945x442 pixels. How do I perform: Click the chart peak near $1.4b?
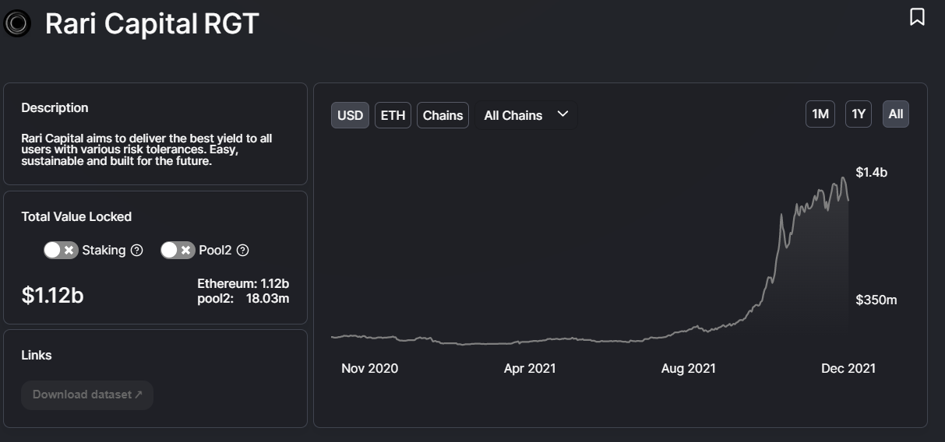point(842,179)
